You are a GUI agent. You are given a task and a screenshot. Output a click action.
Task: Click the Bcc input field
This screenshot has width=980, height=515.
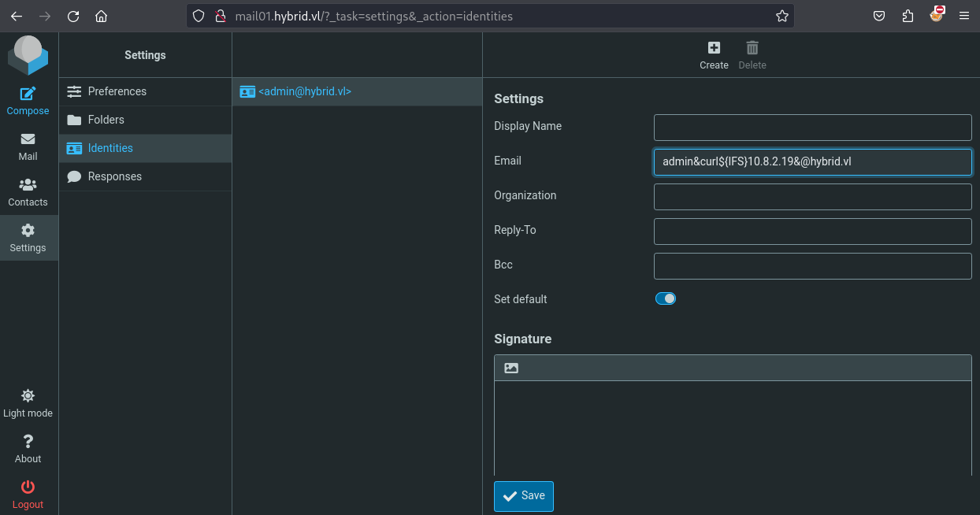tap(813, 265)
